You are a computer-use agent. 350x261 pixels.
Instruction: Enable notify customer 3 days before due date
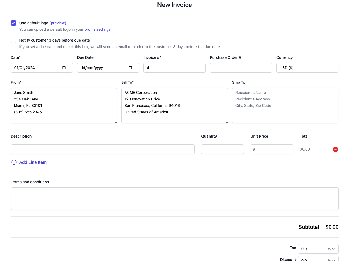tap(13, 40)
